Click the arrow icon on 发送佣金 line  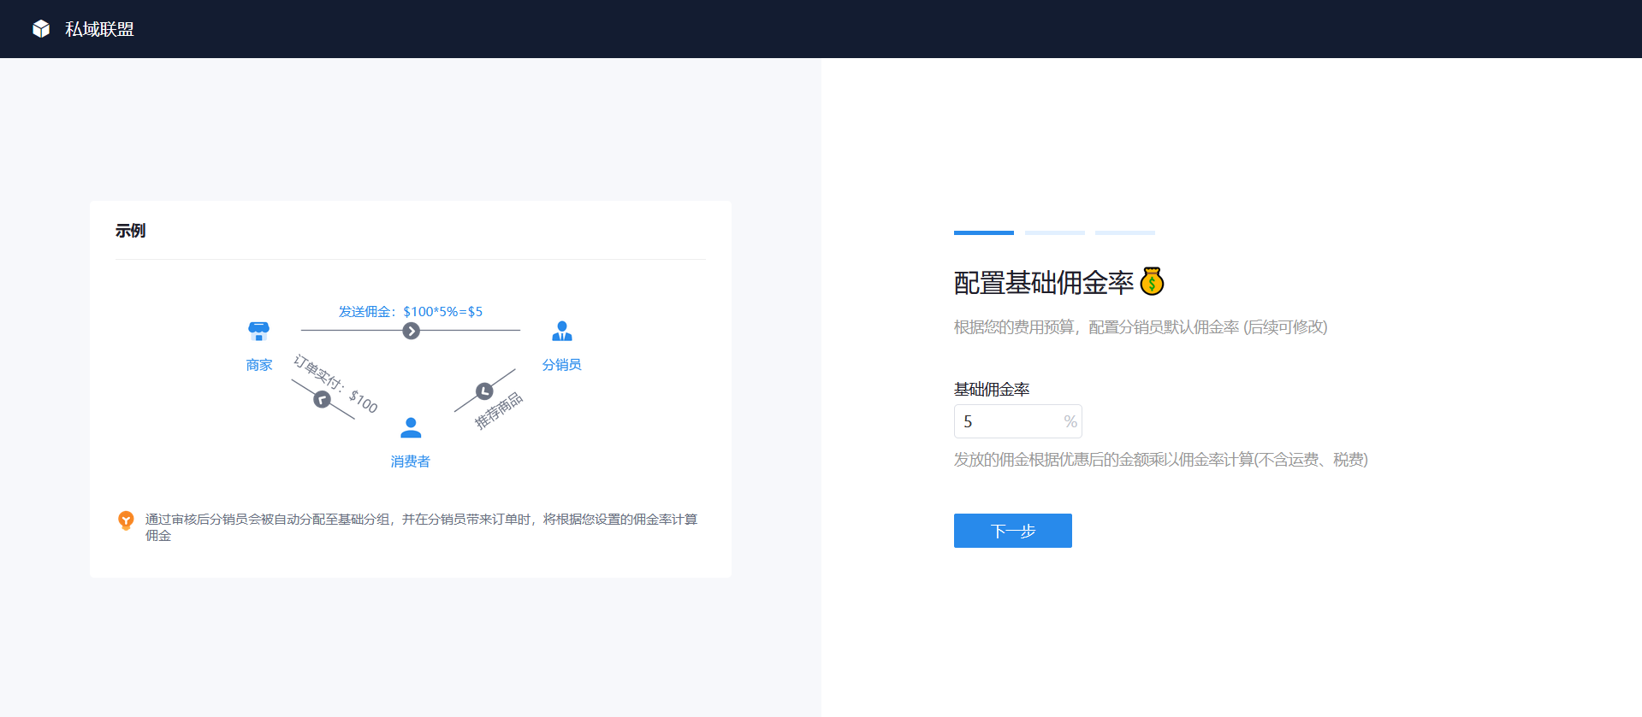pos(412,331)
